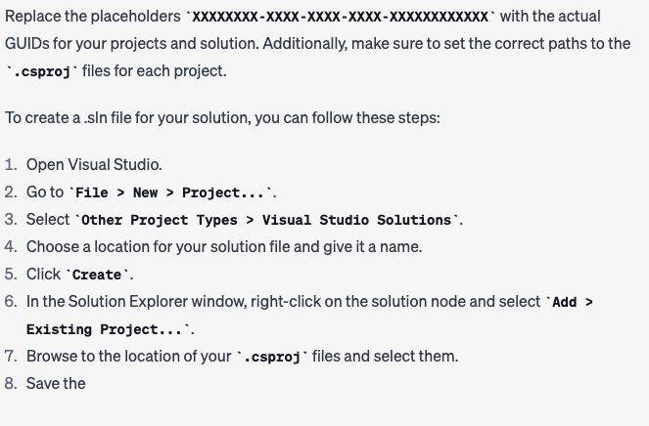
Task: Click the XXXXXXXX GUID placeholder code text
Action: click(340, 17)
